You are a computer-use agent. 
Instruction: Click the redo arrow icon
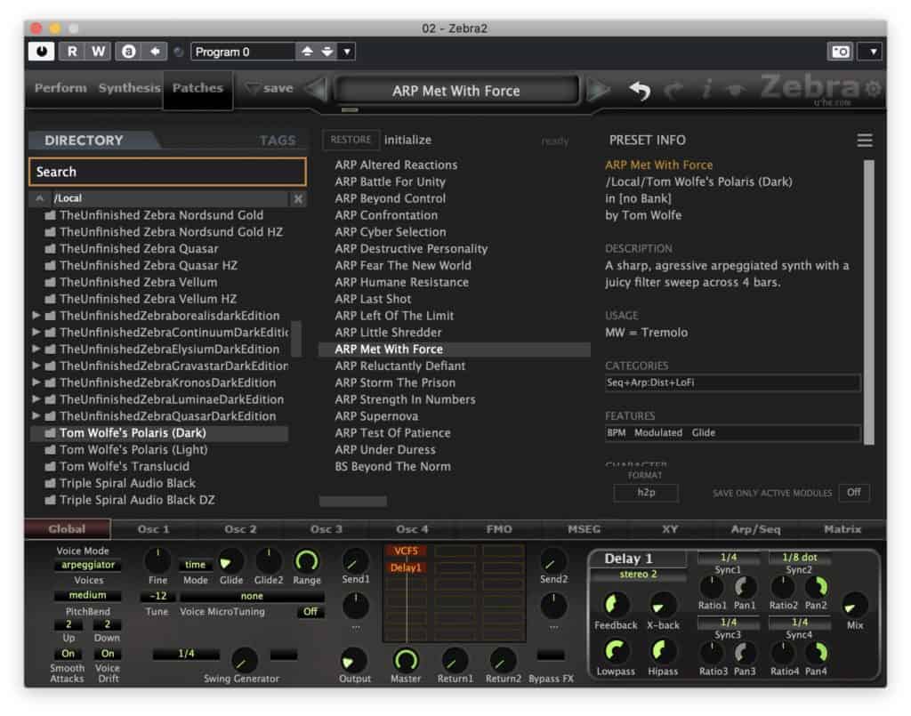click(x=673, y=90)
